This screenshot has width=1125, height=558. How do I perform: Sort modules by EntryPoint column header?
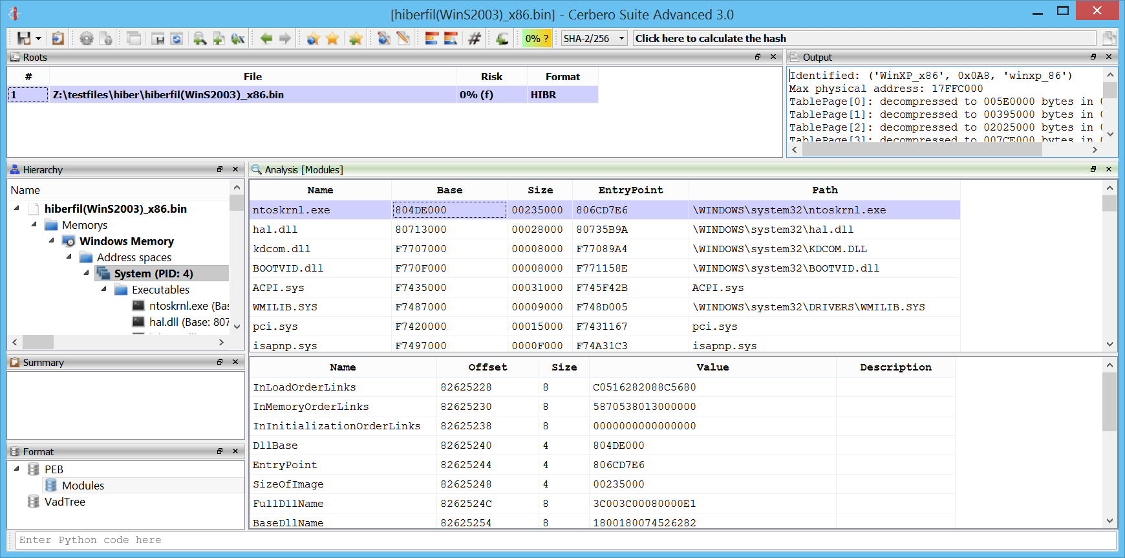pyautogui.click(x=630, y=190)
